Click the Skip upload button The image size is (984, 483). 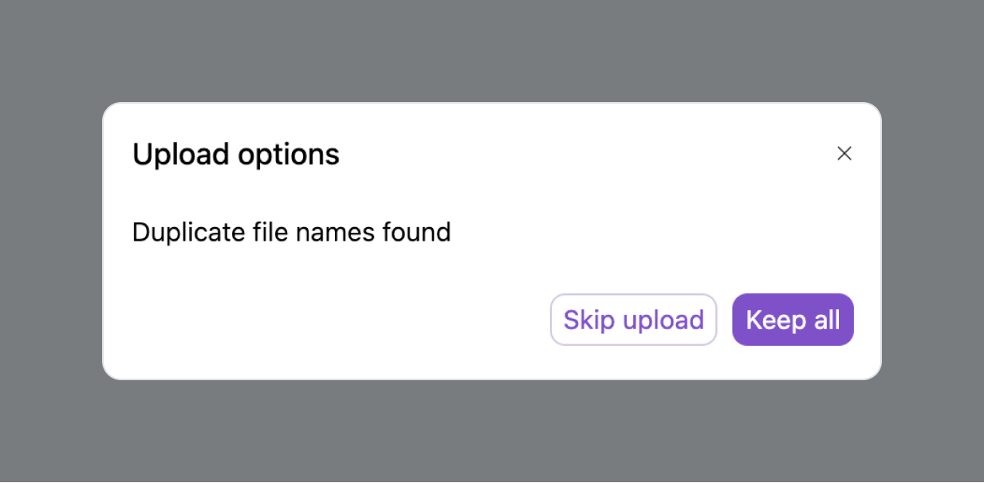pyautogui.click(x=633, y=320)
